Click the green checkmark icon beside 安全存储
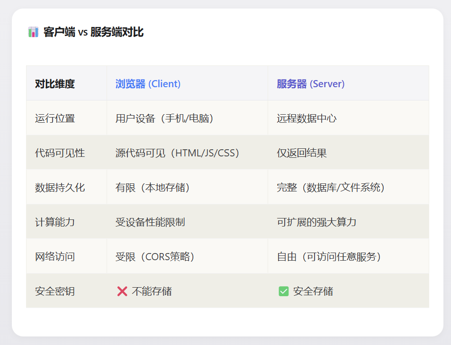Image resolution: width=451 pixels, height=345 pixels. click(x=284, y=291)
